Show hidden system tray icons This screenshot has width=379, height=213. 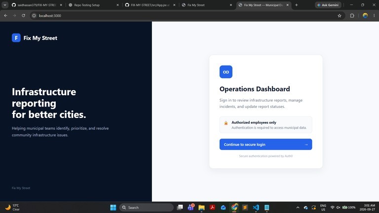click(298, 208)
